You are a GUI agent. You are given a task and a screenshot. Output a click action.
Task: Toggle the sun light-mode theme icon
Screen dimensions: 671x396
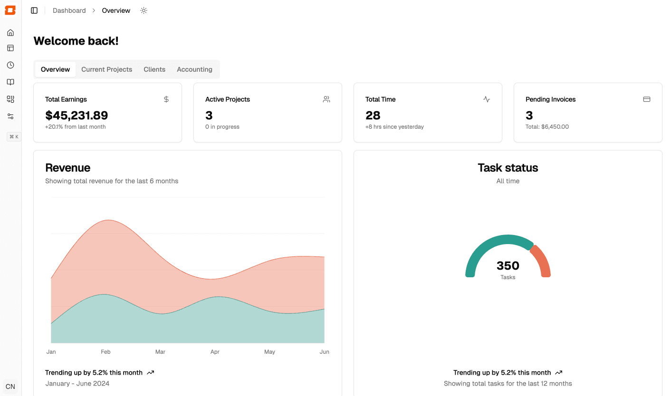(x=144, y=10)
